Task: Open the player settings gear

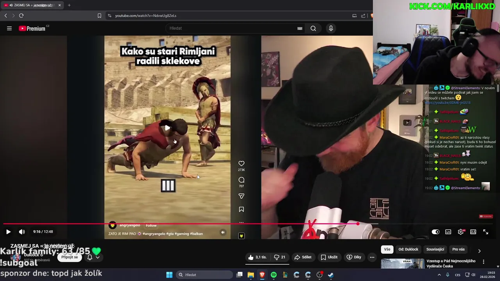Action: coord(461,231)
